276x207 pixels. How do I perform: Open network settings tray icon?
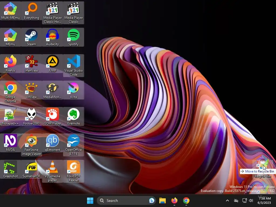(244, 201)
